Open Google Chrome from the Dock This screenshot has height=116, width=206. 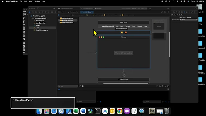click(120, 111)
